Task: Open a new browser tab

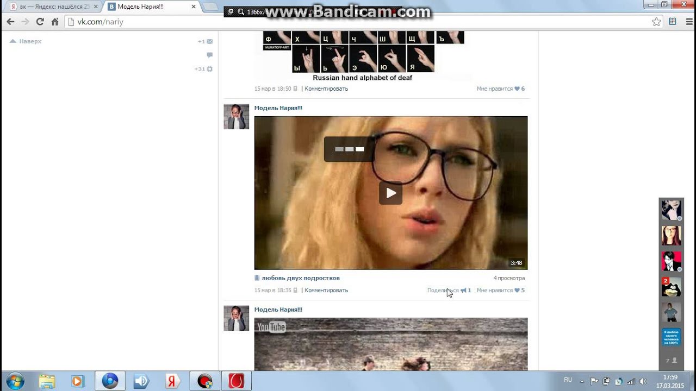Action: 210,7
